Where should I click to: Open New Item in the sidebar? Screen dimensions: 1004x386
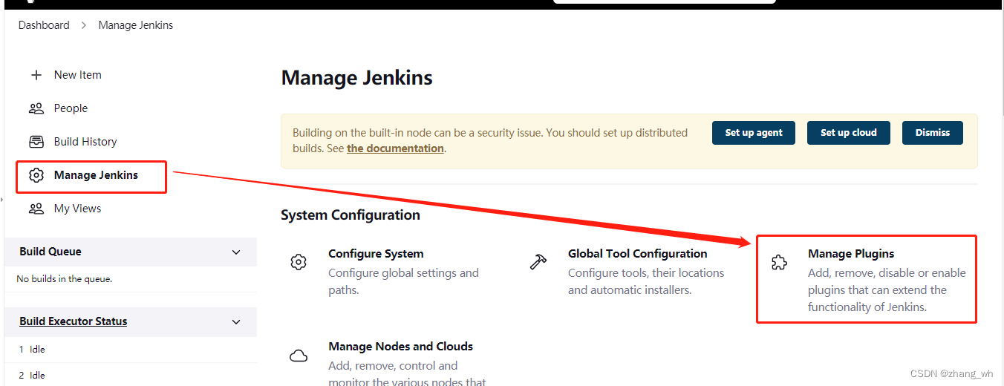[x=78, y=75]
